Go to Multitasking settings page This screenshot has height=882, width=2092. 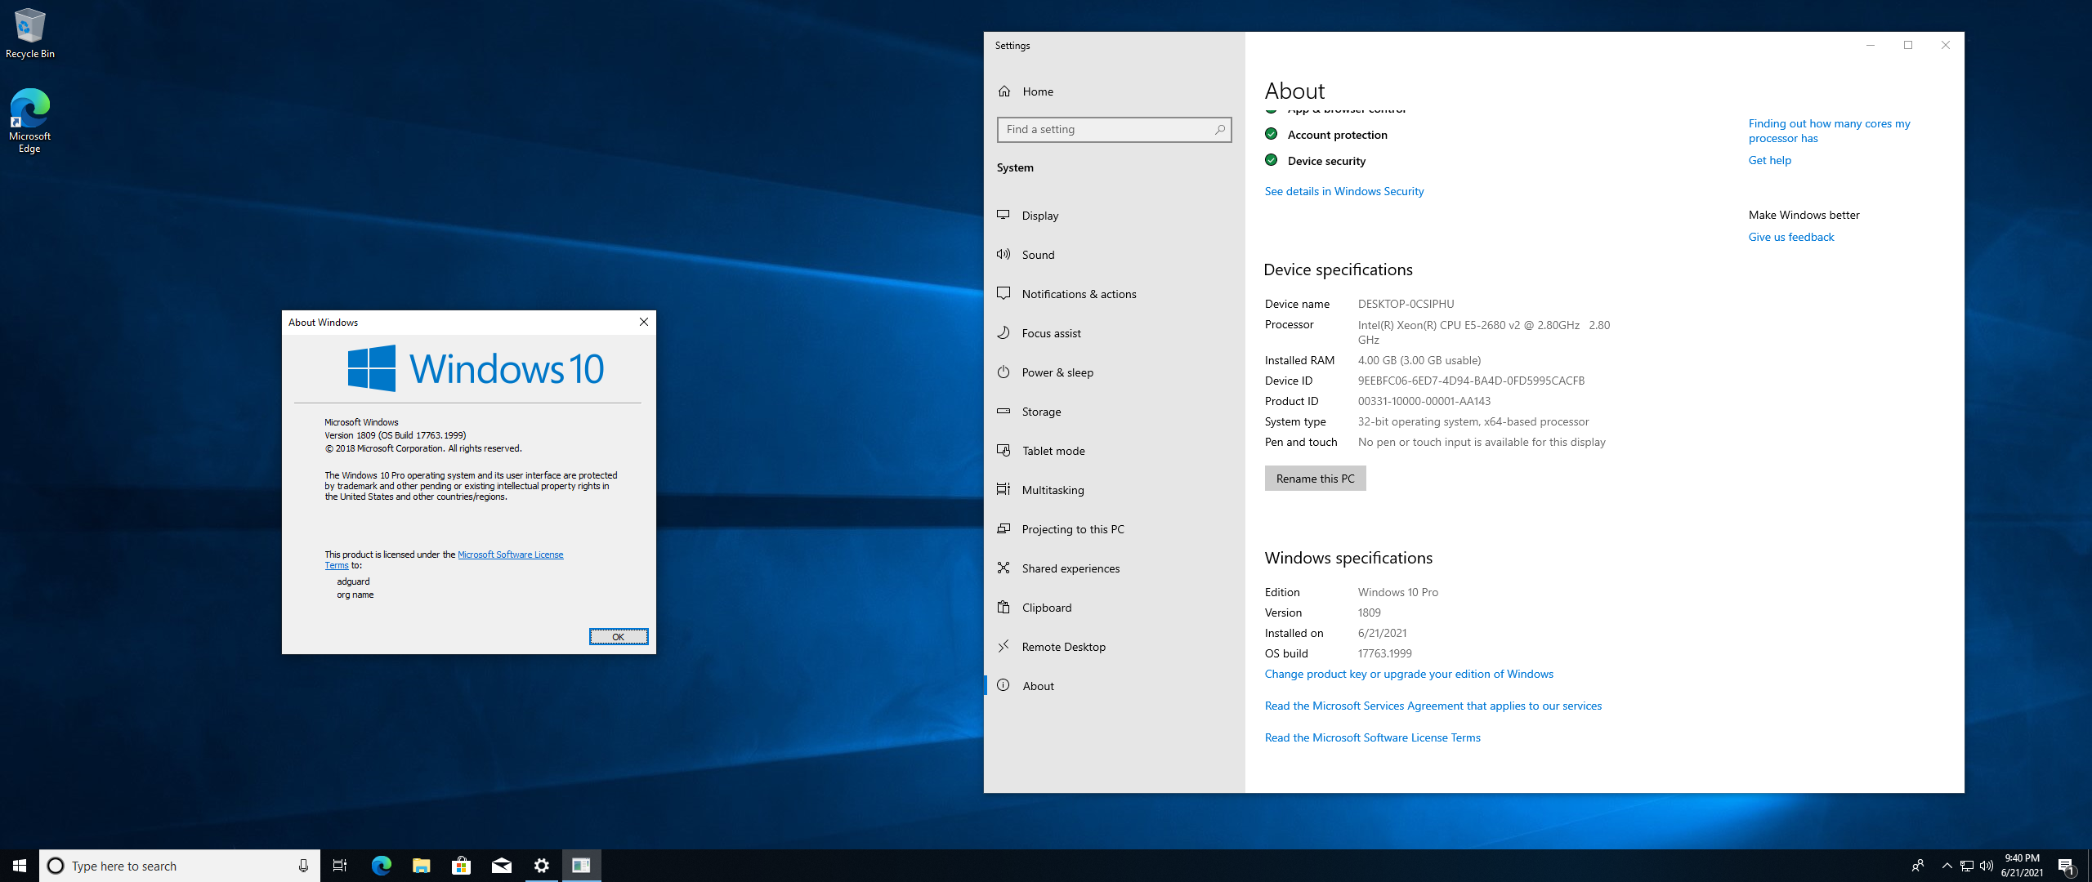(1114, 490)
